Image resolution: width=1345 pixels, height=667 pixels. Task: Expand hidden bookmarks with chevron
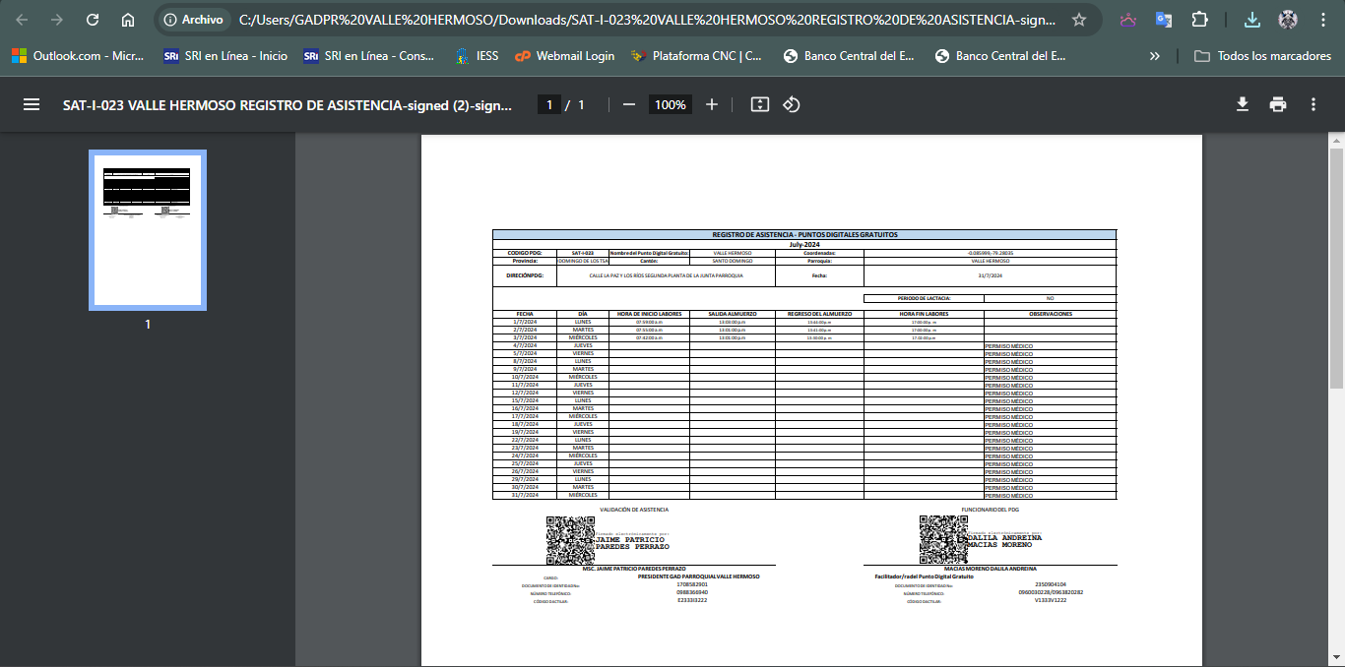[x=1155, y=56]
